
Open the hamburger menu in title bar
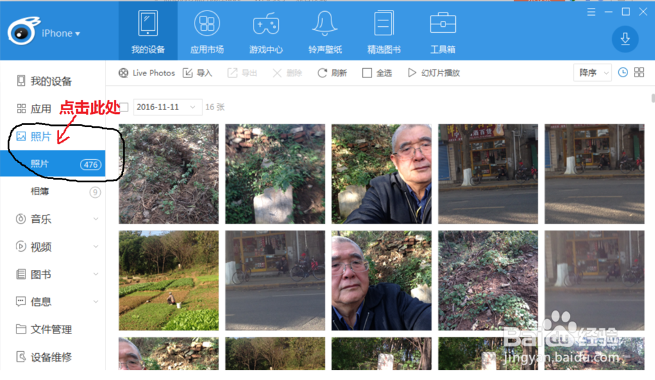coord(591,12)
